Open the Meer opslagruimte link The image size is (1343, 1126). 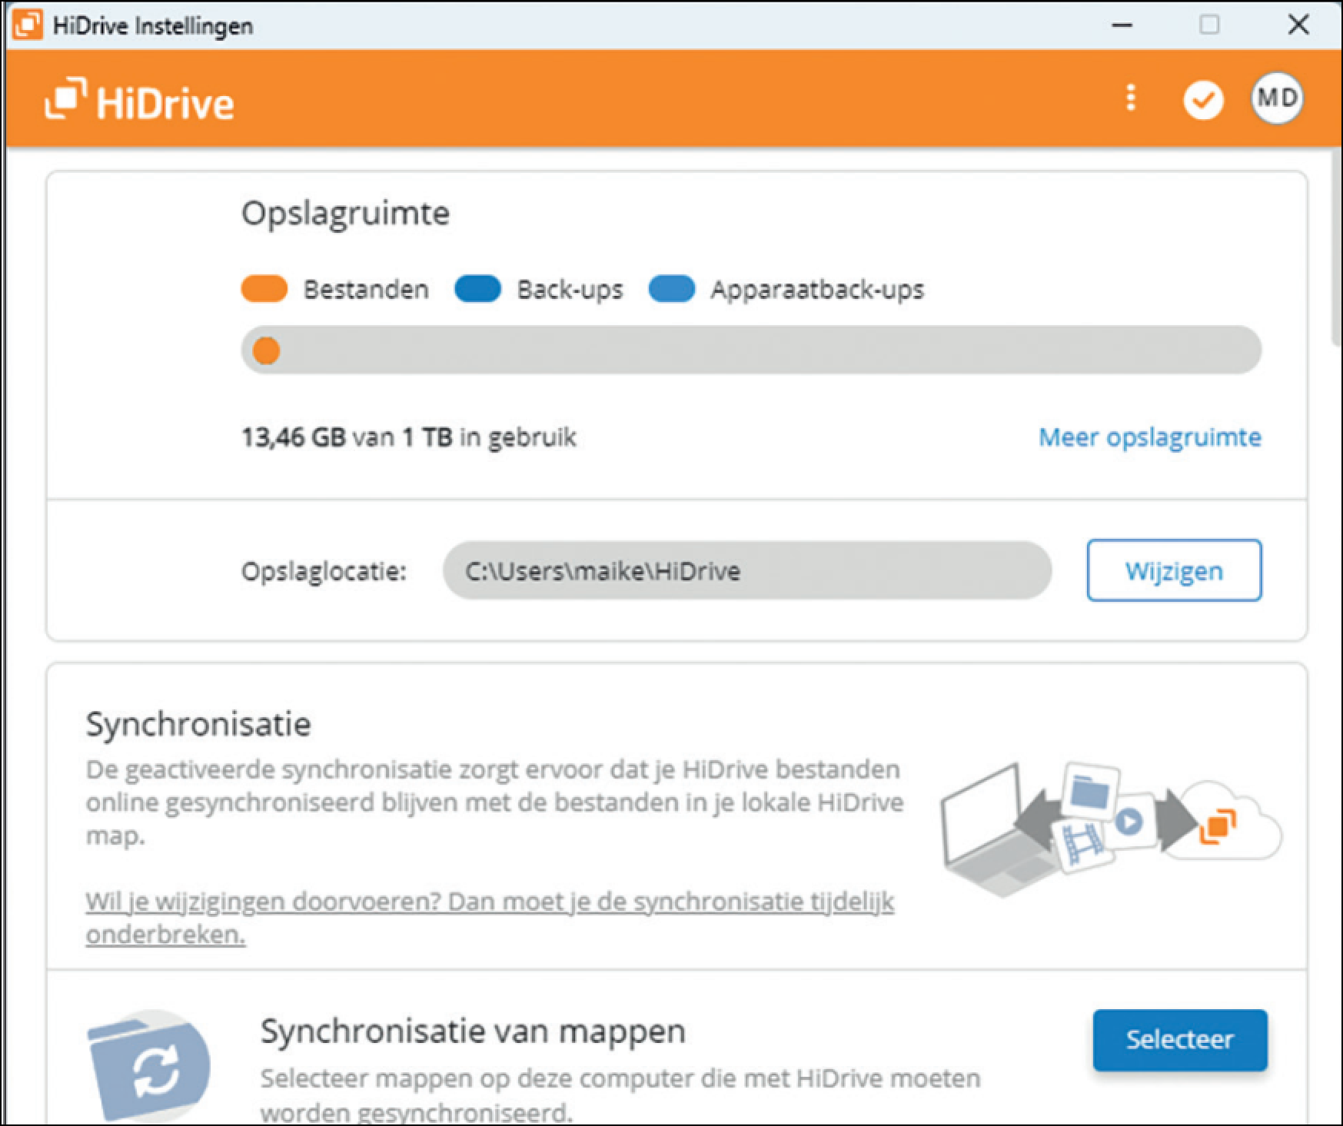pos(1150,437)
